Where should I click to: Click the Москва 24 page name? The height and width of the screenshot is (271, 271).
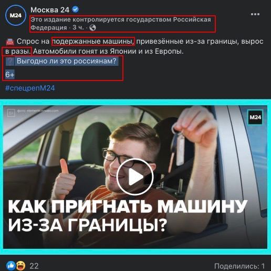50,10
